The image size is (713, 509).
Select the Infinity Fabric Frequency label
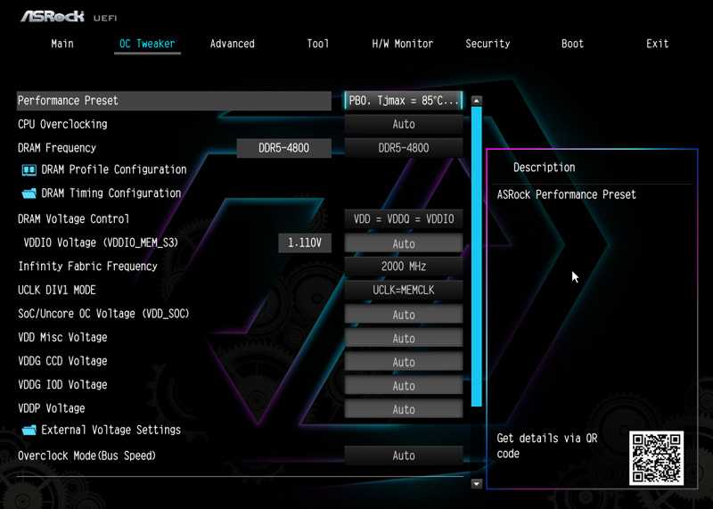click(x=87, y=267)
